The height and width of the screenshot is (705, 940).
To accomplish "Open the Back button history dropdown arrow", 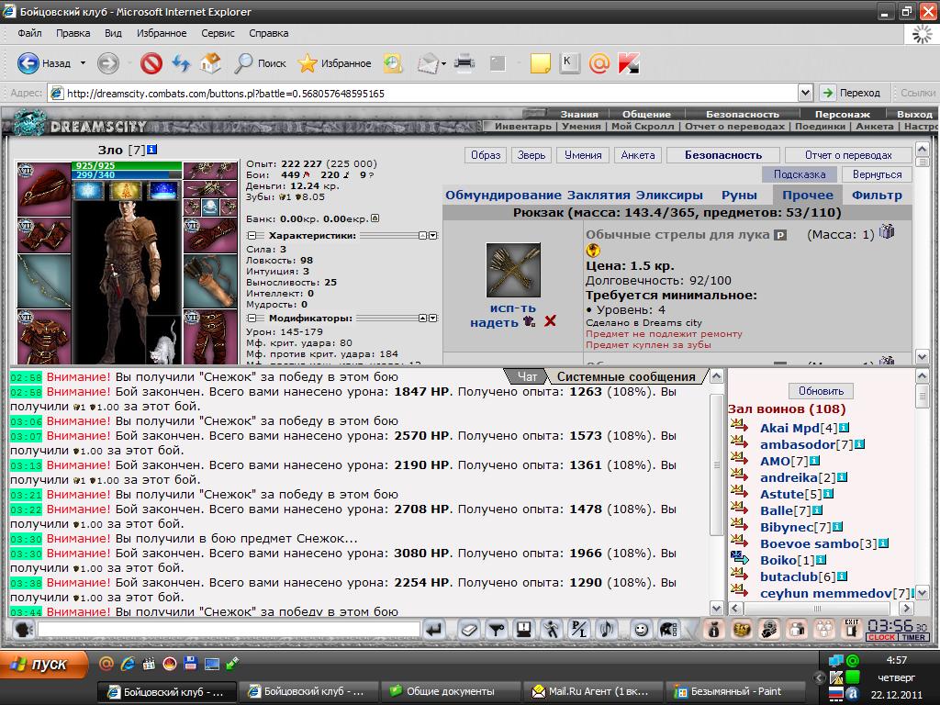I will [83, 63].
